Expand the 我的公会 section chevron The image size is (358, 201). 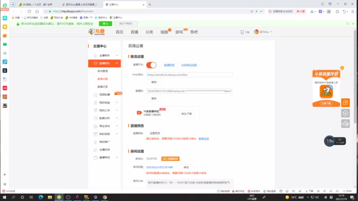(117, 110)
